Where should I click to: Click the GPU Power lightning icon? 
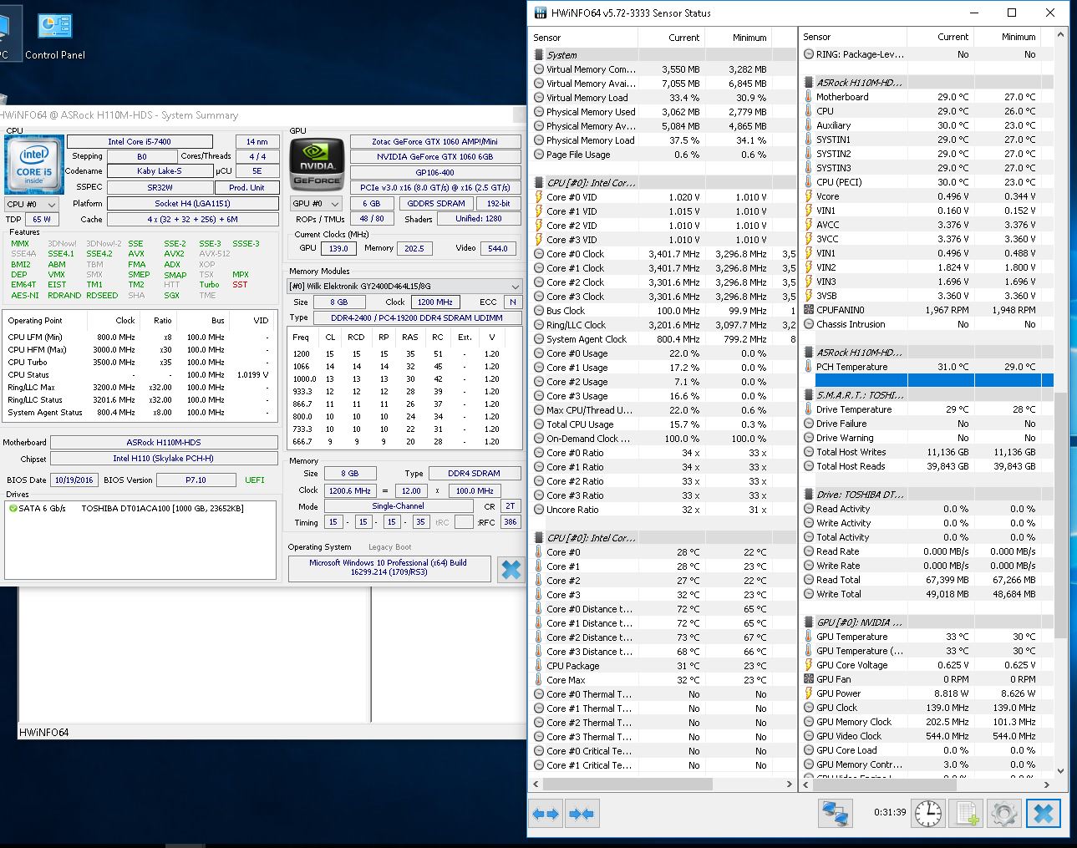(x=809, y=693)
